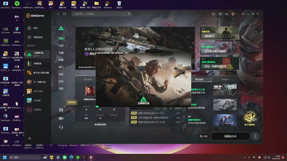Click the 游戏运行中 button
This screenshot has width=287, height=161.
230,136
